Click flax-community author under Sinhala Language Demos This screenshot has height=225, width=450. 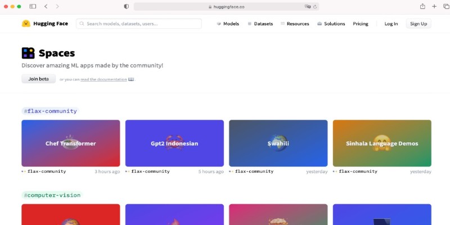(358, 172)
